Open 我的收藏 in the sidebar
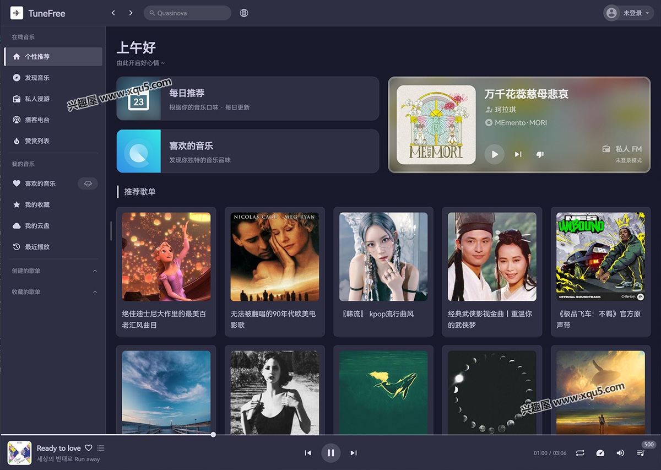Viewport: 661px width, 470px height. click(x=53, y=204)
